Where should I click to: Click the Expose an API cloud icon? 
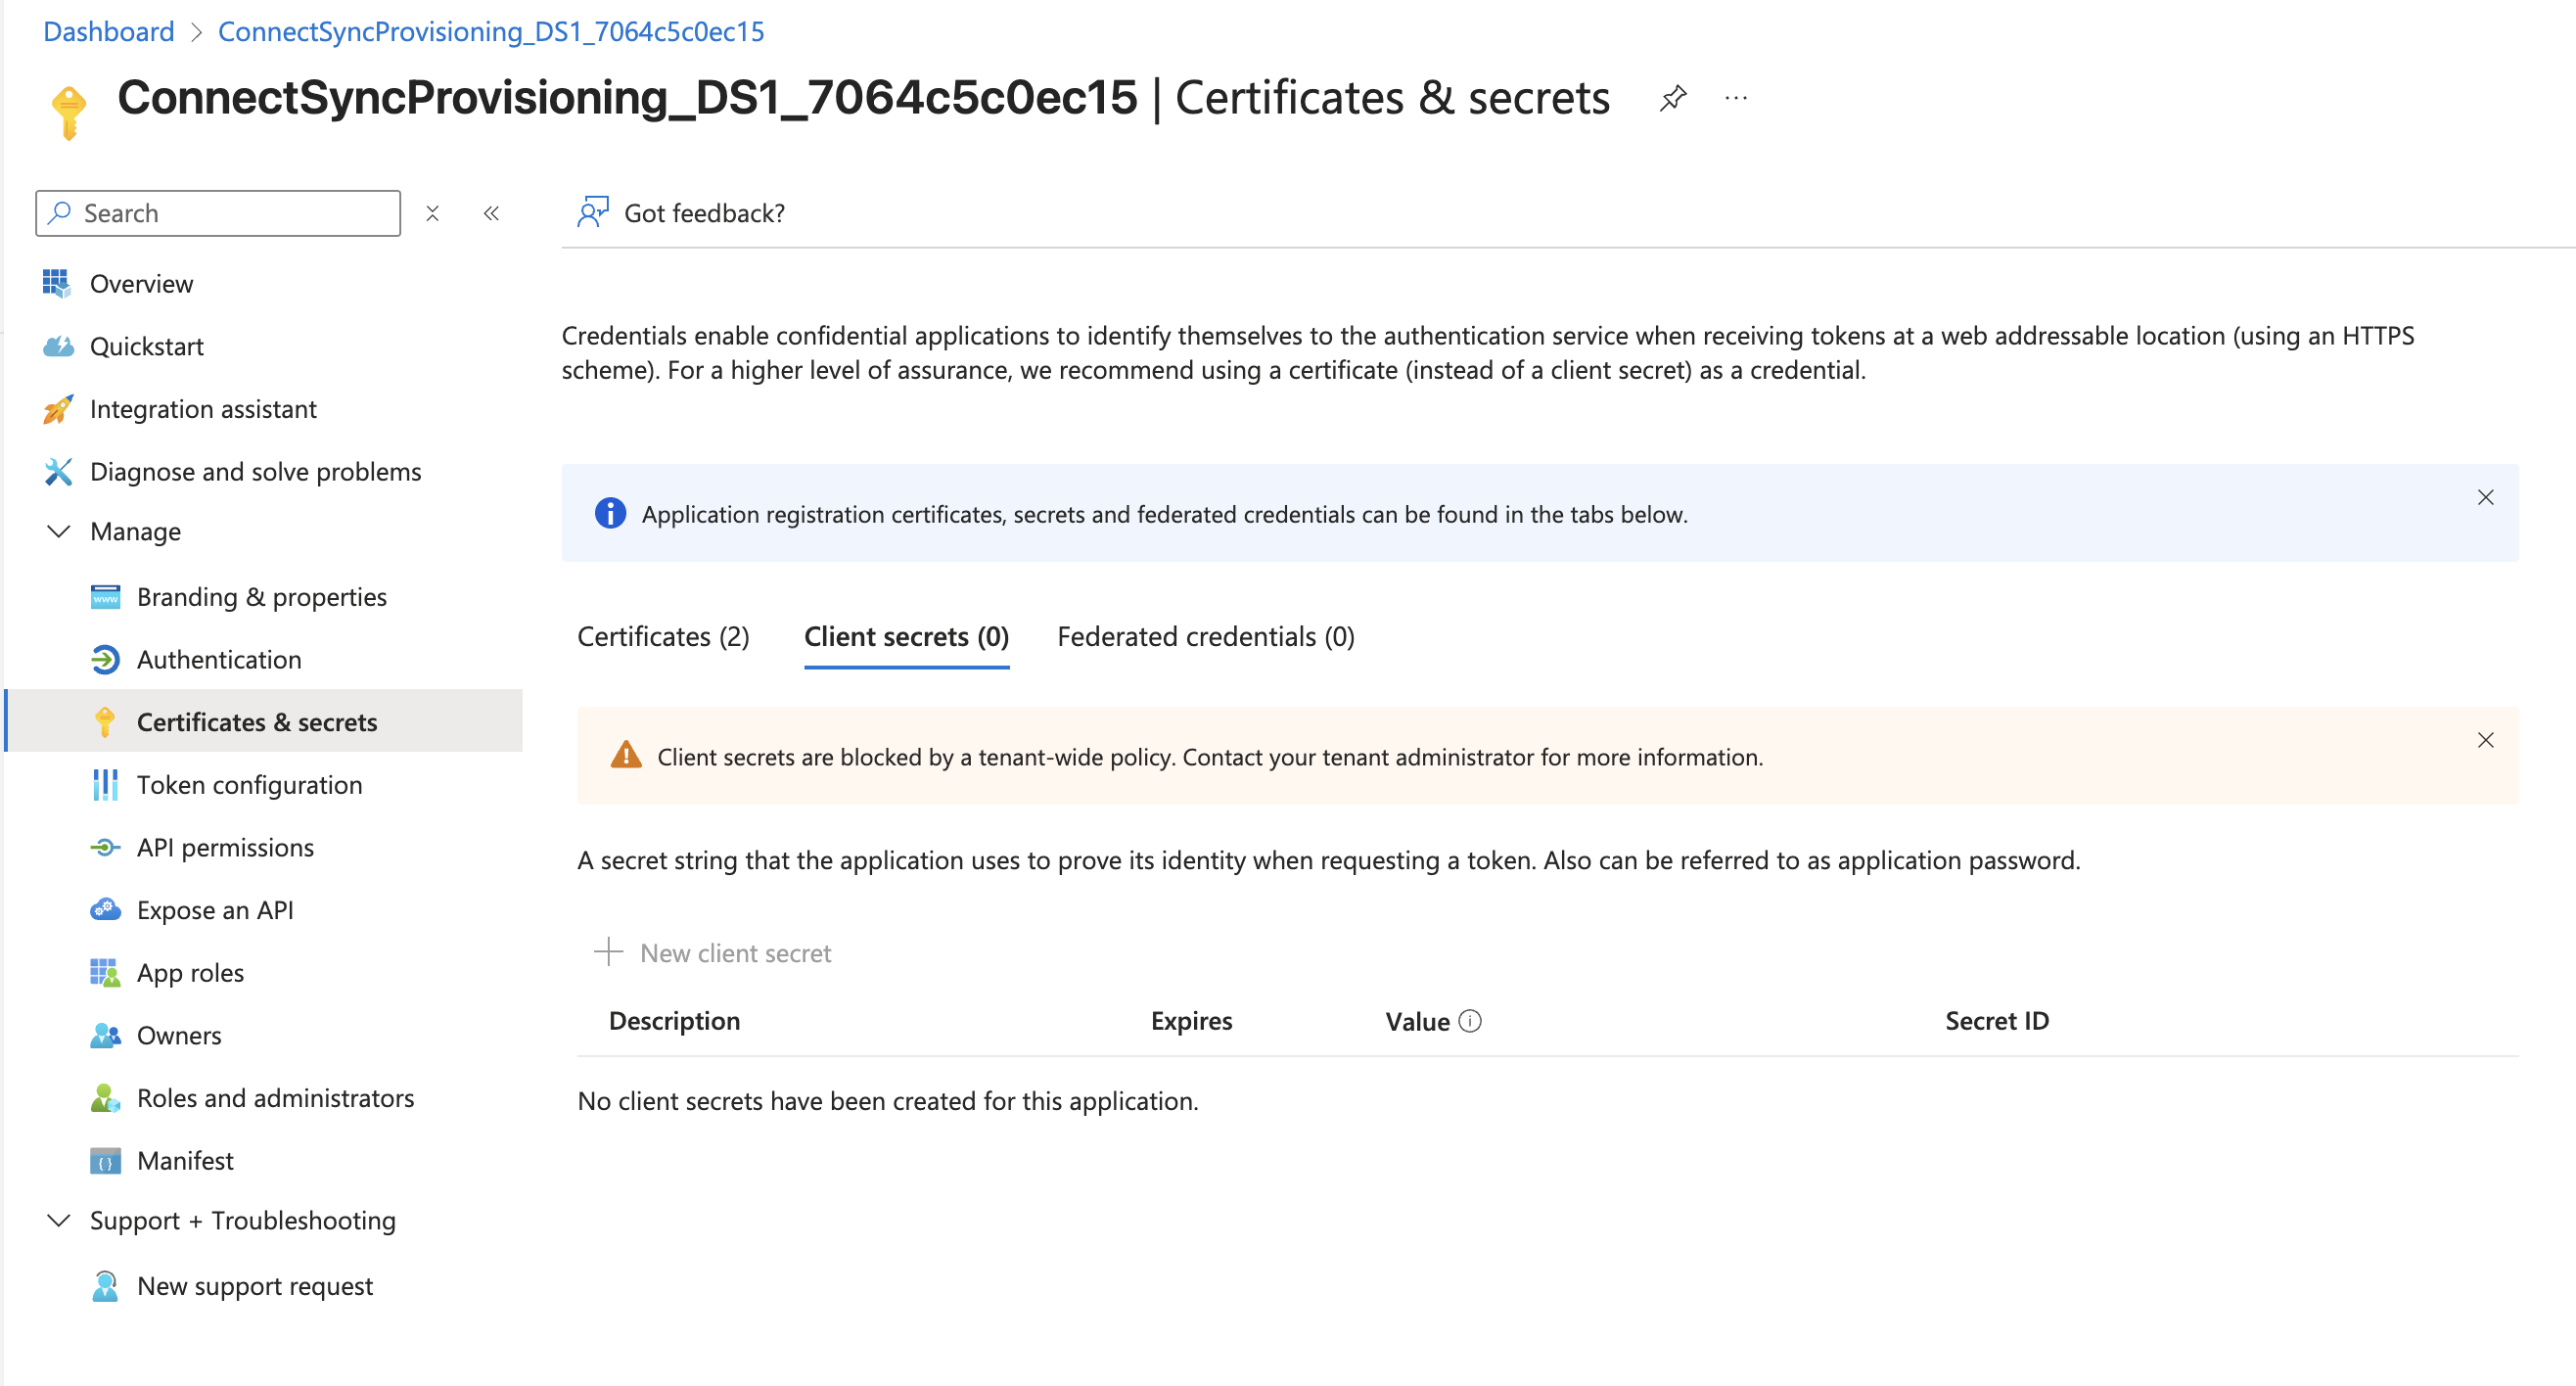pyautogui.click(x=105, y=910)
